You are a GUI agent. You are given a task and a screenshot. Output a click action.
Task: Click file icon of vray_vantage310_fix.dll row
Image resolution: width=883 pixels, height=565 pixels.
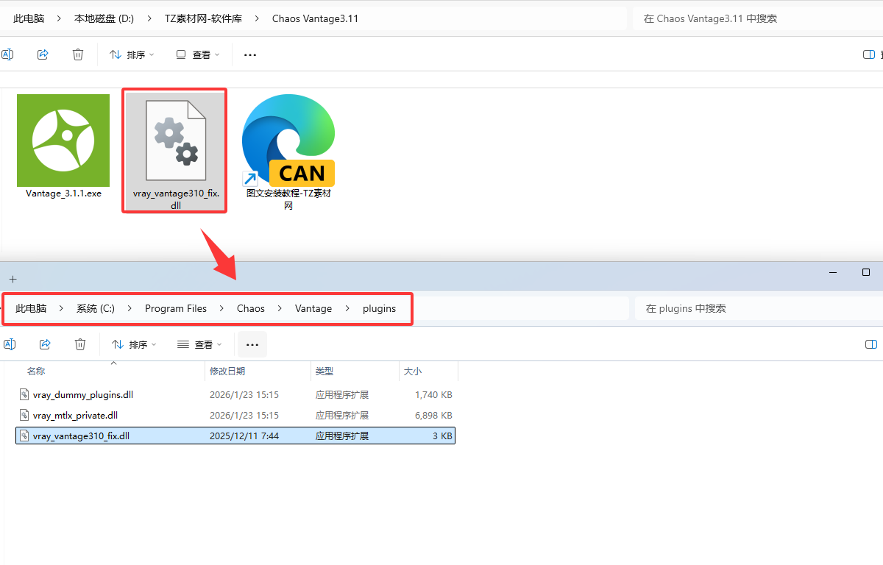coord(24,436)
